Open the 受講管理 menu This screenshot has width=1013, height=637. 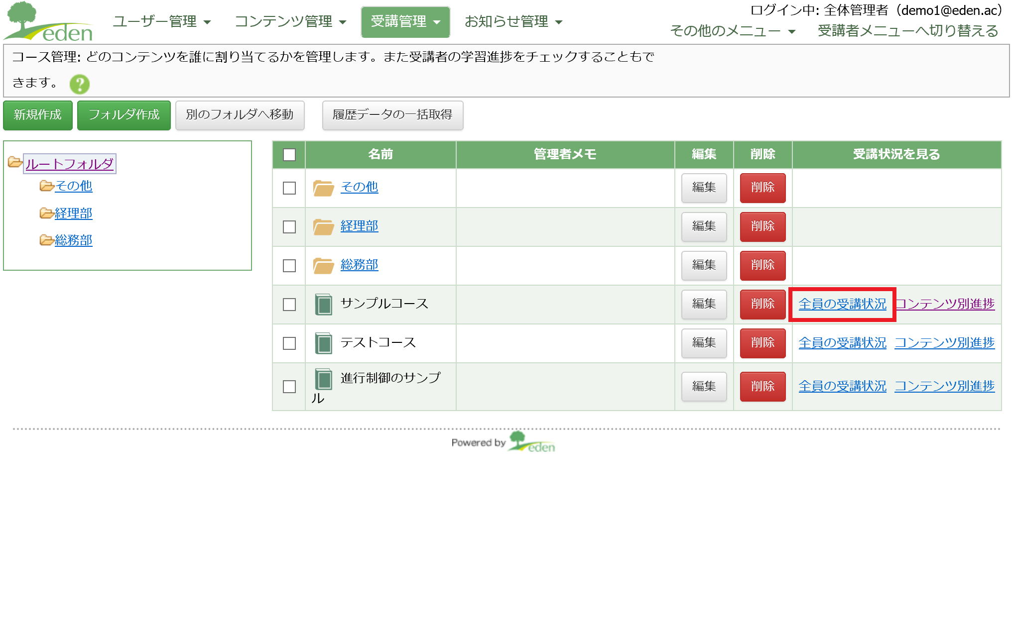[x=405, y=21]
